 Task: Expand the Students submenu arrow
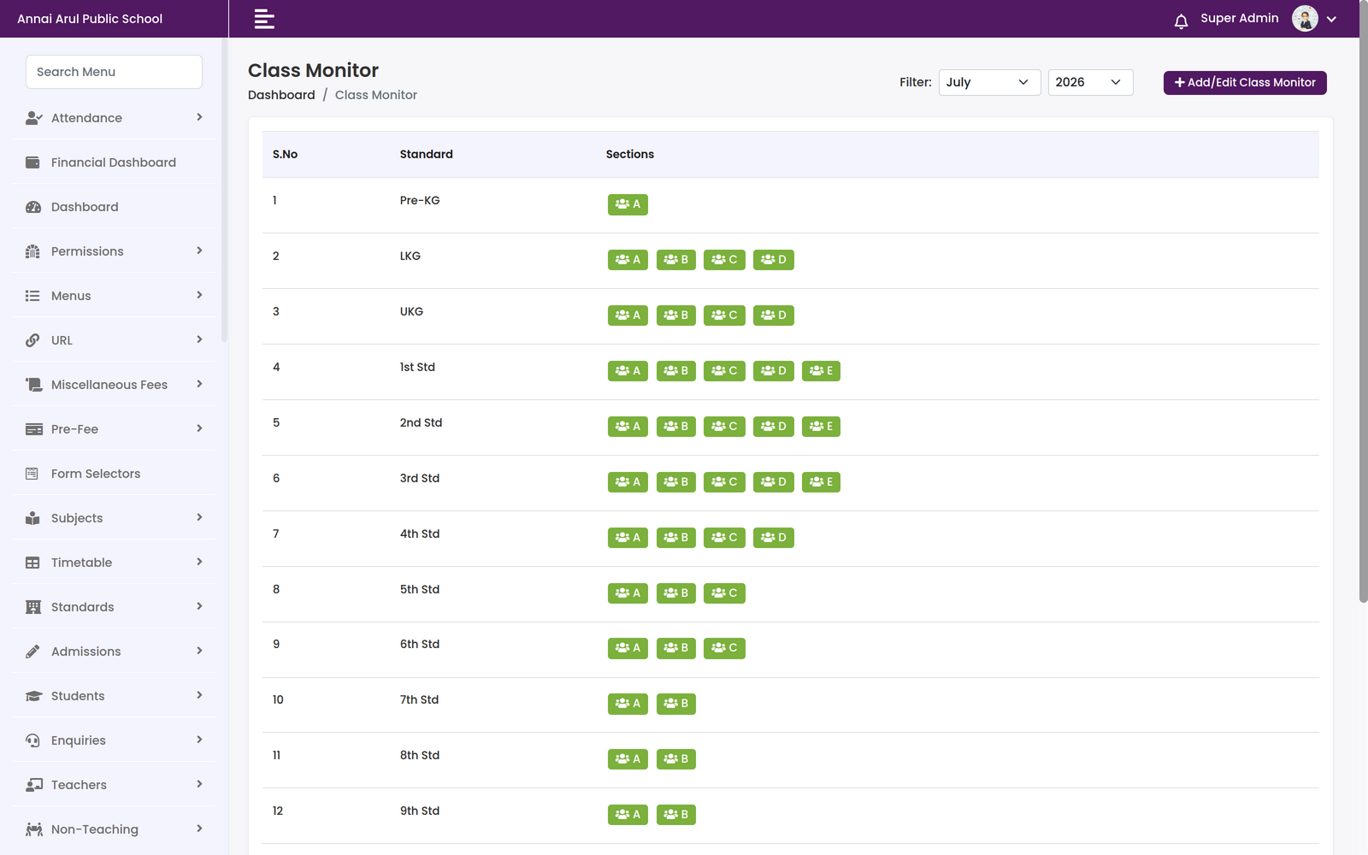click(199, 695)
